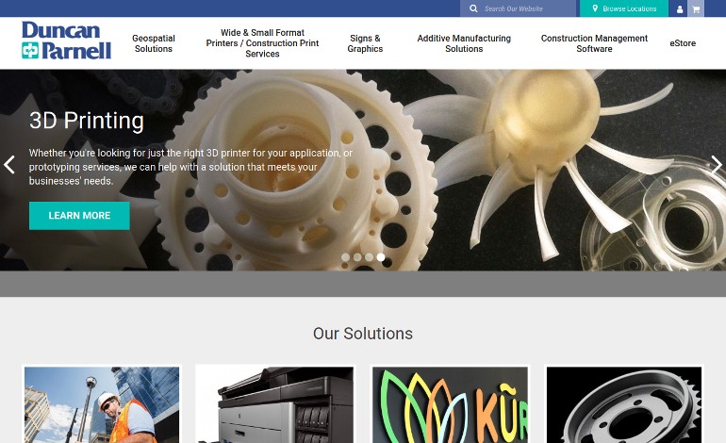Open the 3D printed gear thumbnail
Image resolution: width=726 pixels, height=443 pixels.
(623, 404)
